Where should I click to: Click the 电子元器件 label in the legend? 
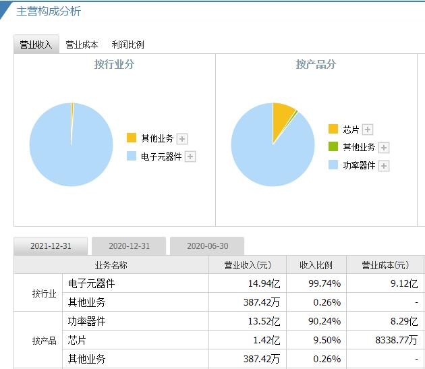[161, 157]
